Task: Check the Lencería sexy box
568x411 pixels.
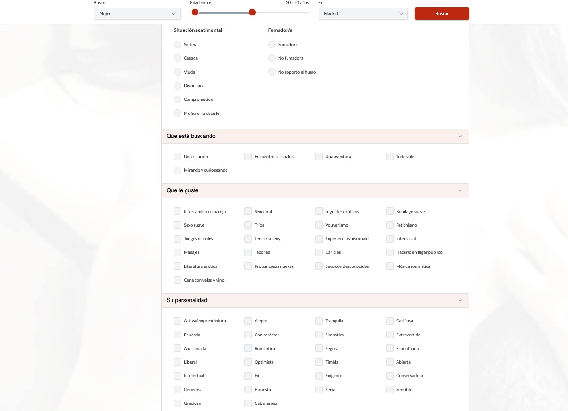Action: pos(248,239)
